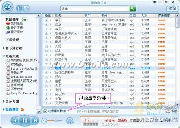
Task: Play 但愿人长久 with its arrow icon
Action: [x=50, y=38]
